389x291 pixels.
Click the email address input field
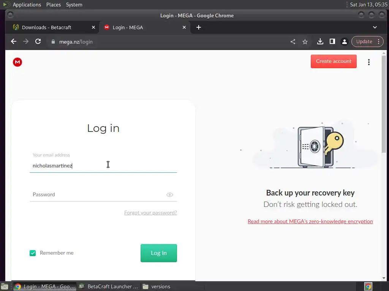[103, 166]
